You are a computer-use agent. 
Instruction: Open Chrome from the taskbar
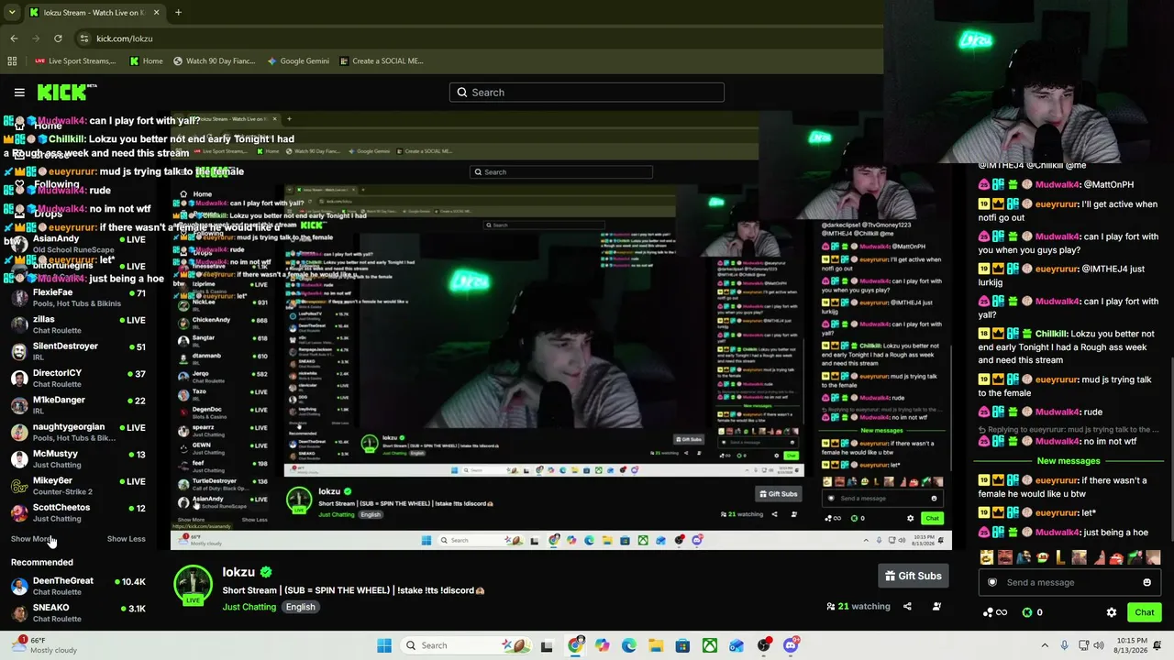click(575, 645)
